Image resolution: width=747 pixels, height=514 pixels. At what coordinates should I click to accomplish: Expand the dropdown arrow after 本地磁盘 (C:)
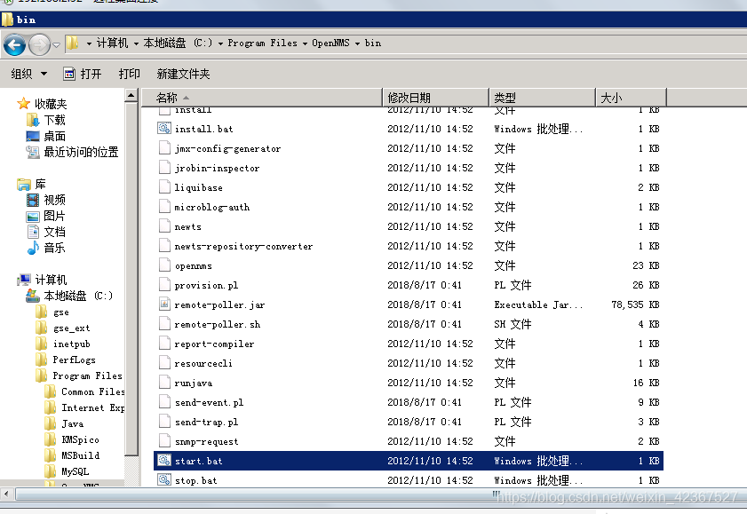(220, 43)
